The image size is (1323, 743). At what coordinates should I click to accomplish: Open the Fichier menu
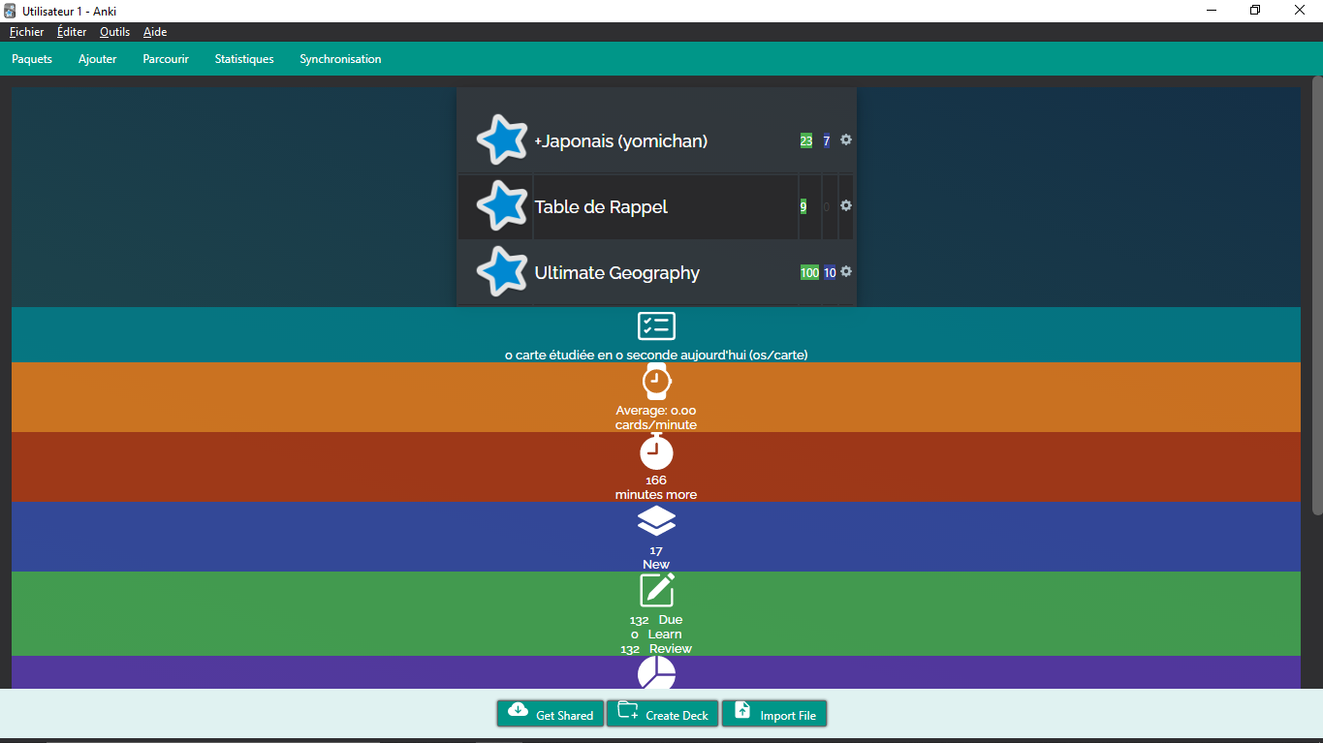click(x=26, y=32)
